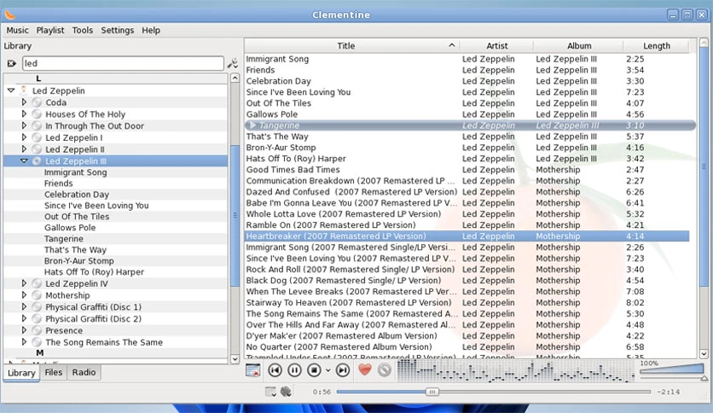Click the Clementine orange logo in title bar
Viewport: 713px width, 413px height.
click(x=10, y=15)
